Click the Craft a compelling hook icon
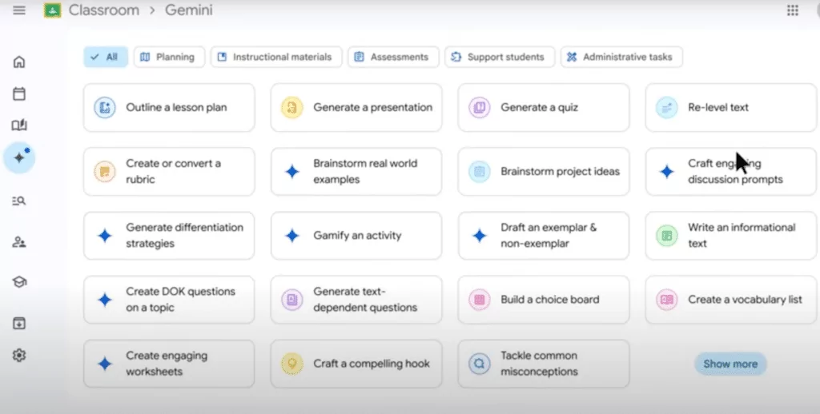This screenshot has width=820, height=414. coord(291,364)
